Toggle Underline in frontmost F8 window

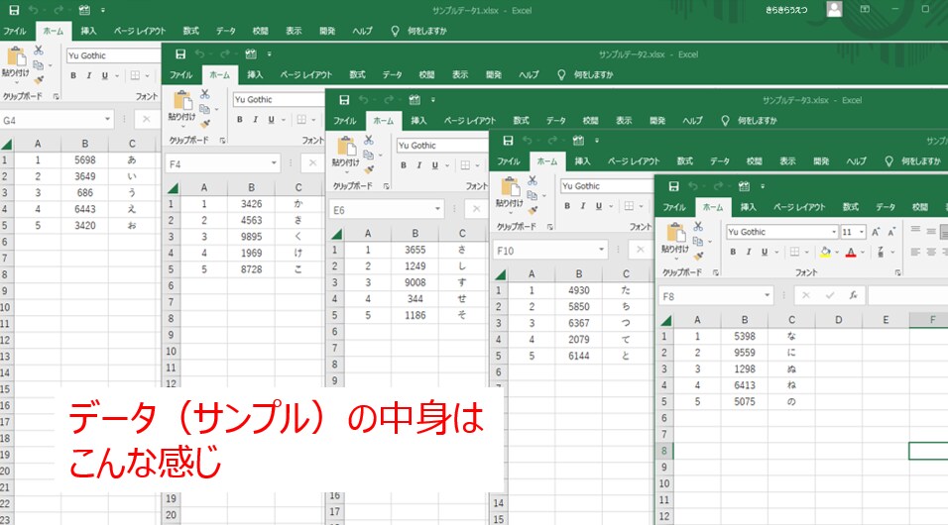point(765,252)
